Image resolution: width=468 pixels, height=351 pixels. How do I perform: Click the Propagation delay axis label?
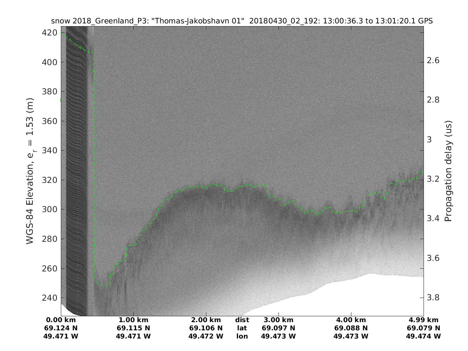tap(448, 172)
